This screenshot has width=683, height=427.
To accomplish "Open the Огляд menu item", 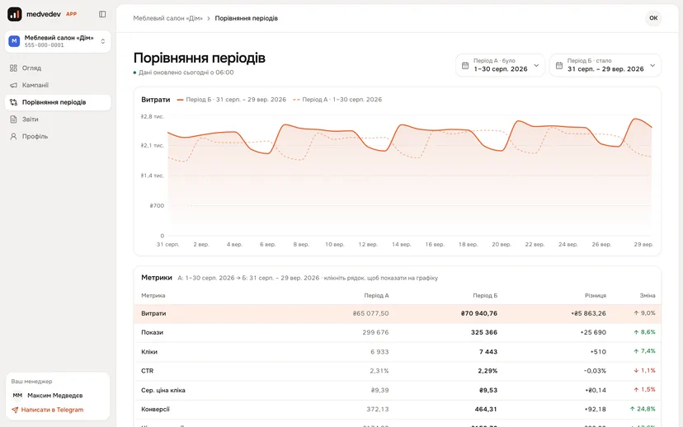I will (58, 68).
